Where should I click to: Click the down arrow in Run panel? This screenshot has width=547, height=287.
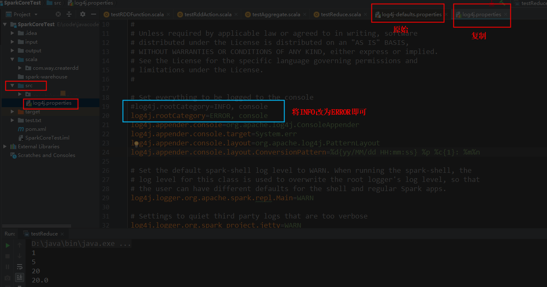[20, 256]
